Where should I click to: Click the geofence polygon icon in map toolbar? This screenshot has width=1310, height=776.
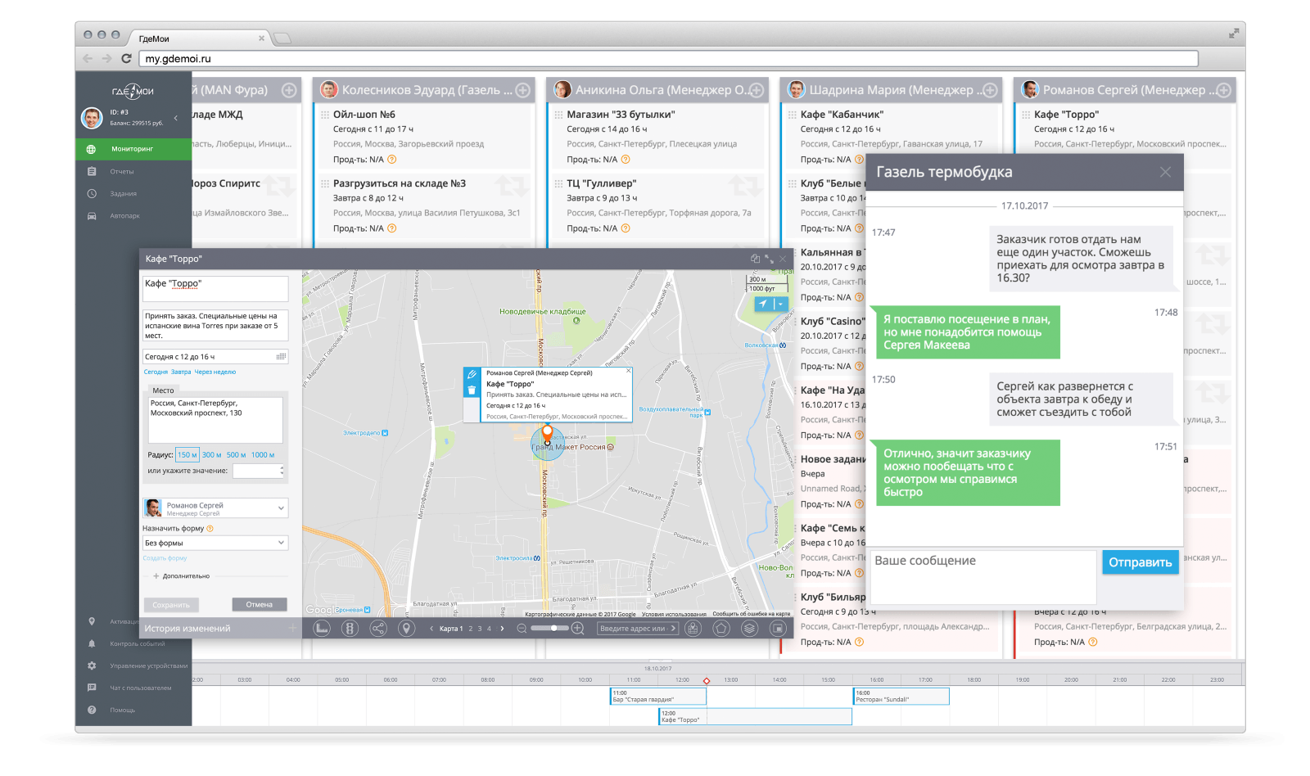(721, 628)
